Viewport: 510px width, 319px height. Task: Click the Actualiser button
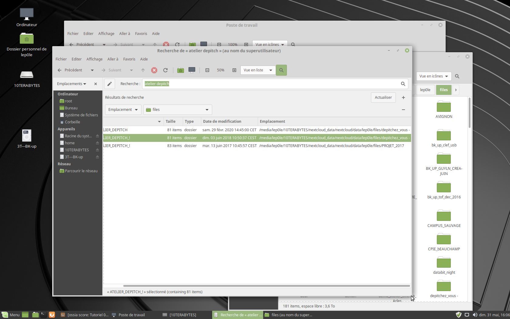(383, 98)
